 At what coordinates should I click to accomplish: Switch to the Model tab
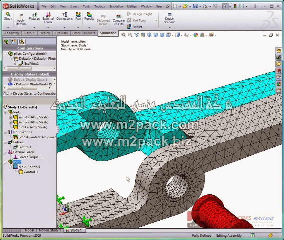click(x=29, y=230)
